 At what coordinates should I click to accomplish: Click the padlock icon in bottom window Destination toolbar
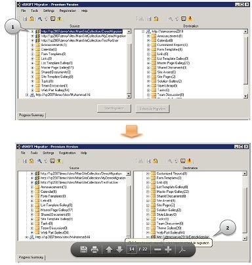[156, 161]
